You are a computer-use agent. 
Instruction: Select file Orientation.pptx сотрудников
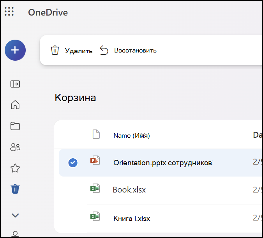click(x=162, y=163)
